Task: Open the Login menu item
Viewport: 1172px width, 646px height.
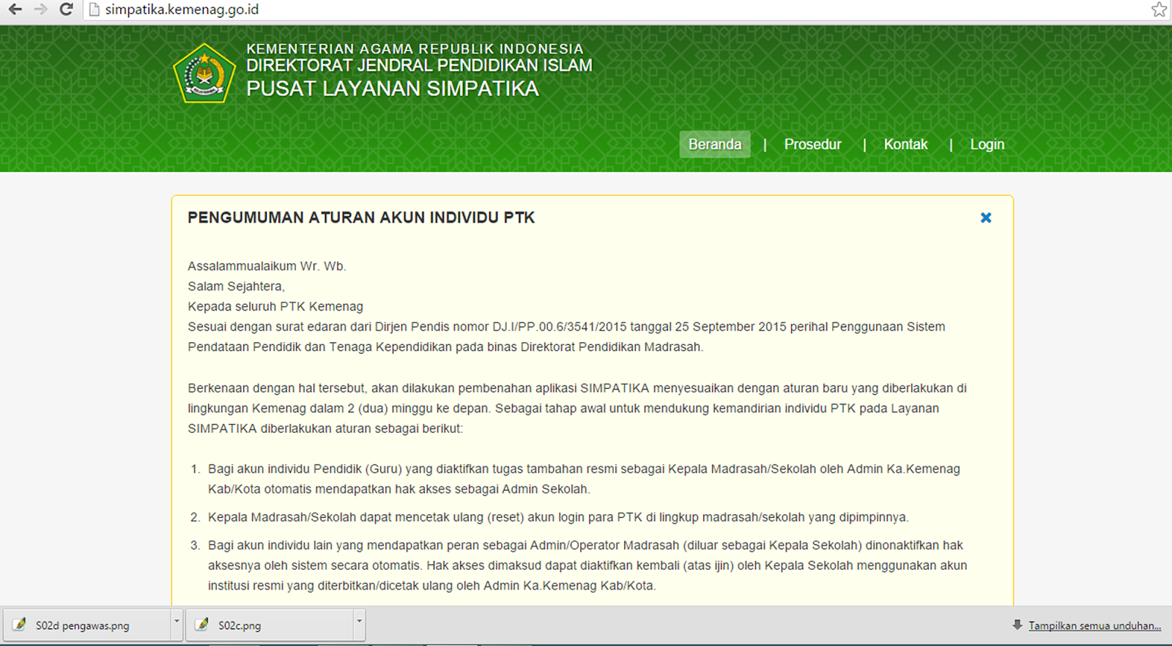Action: click(x=987, y=144)
